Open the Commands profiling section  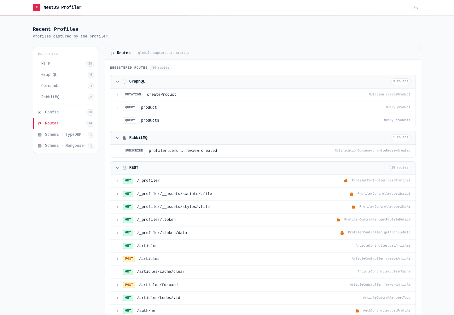click(66, 86)
